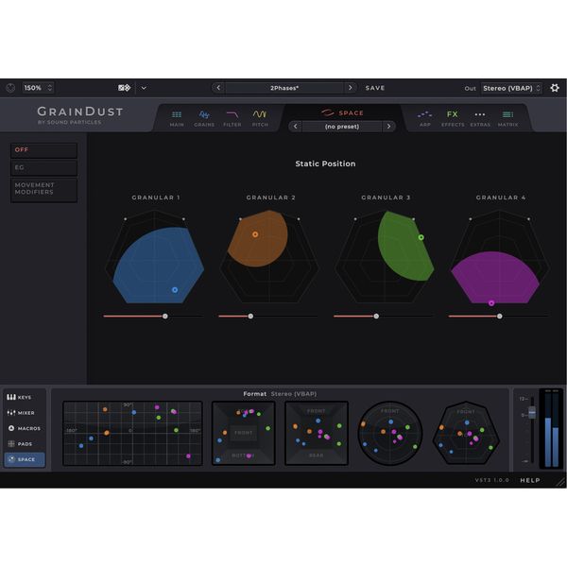Click the round logo icon beside 150%

click(10, 88)
